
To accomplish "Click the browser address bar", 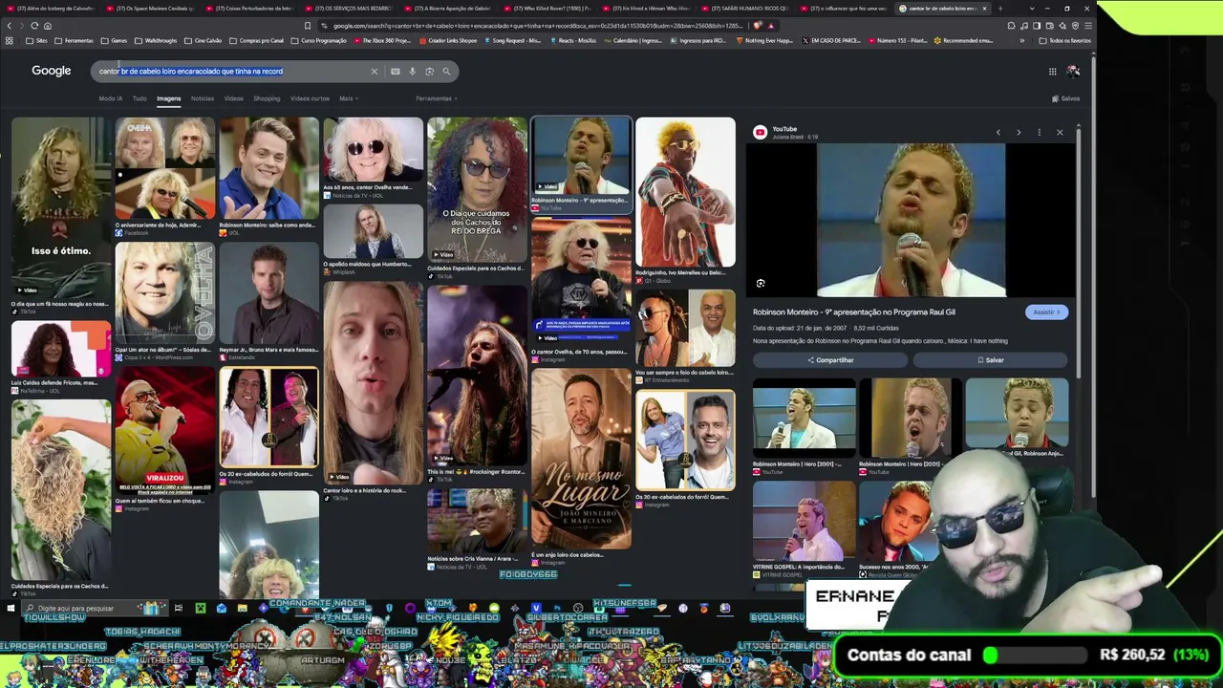I will pos(535,26).
